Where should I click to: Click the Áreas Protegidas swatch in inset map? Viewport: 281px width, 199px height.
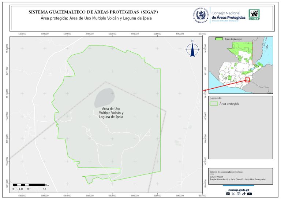pos(219,38)
